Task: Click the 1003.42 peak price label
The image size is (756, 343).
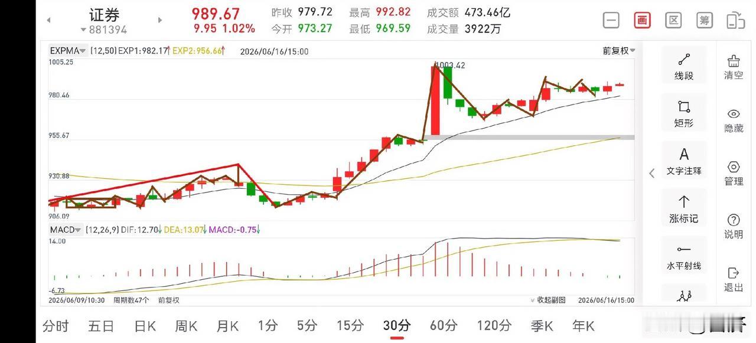Action: [451, 66]
